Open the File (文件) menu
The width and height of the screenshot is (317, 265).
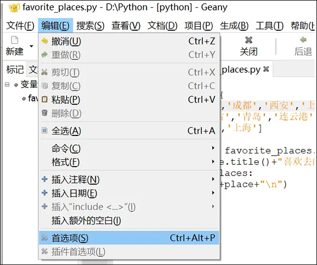pyautogui.click(x=20, y=26)
